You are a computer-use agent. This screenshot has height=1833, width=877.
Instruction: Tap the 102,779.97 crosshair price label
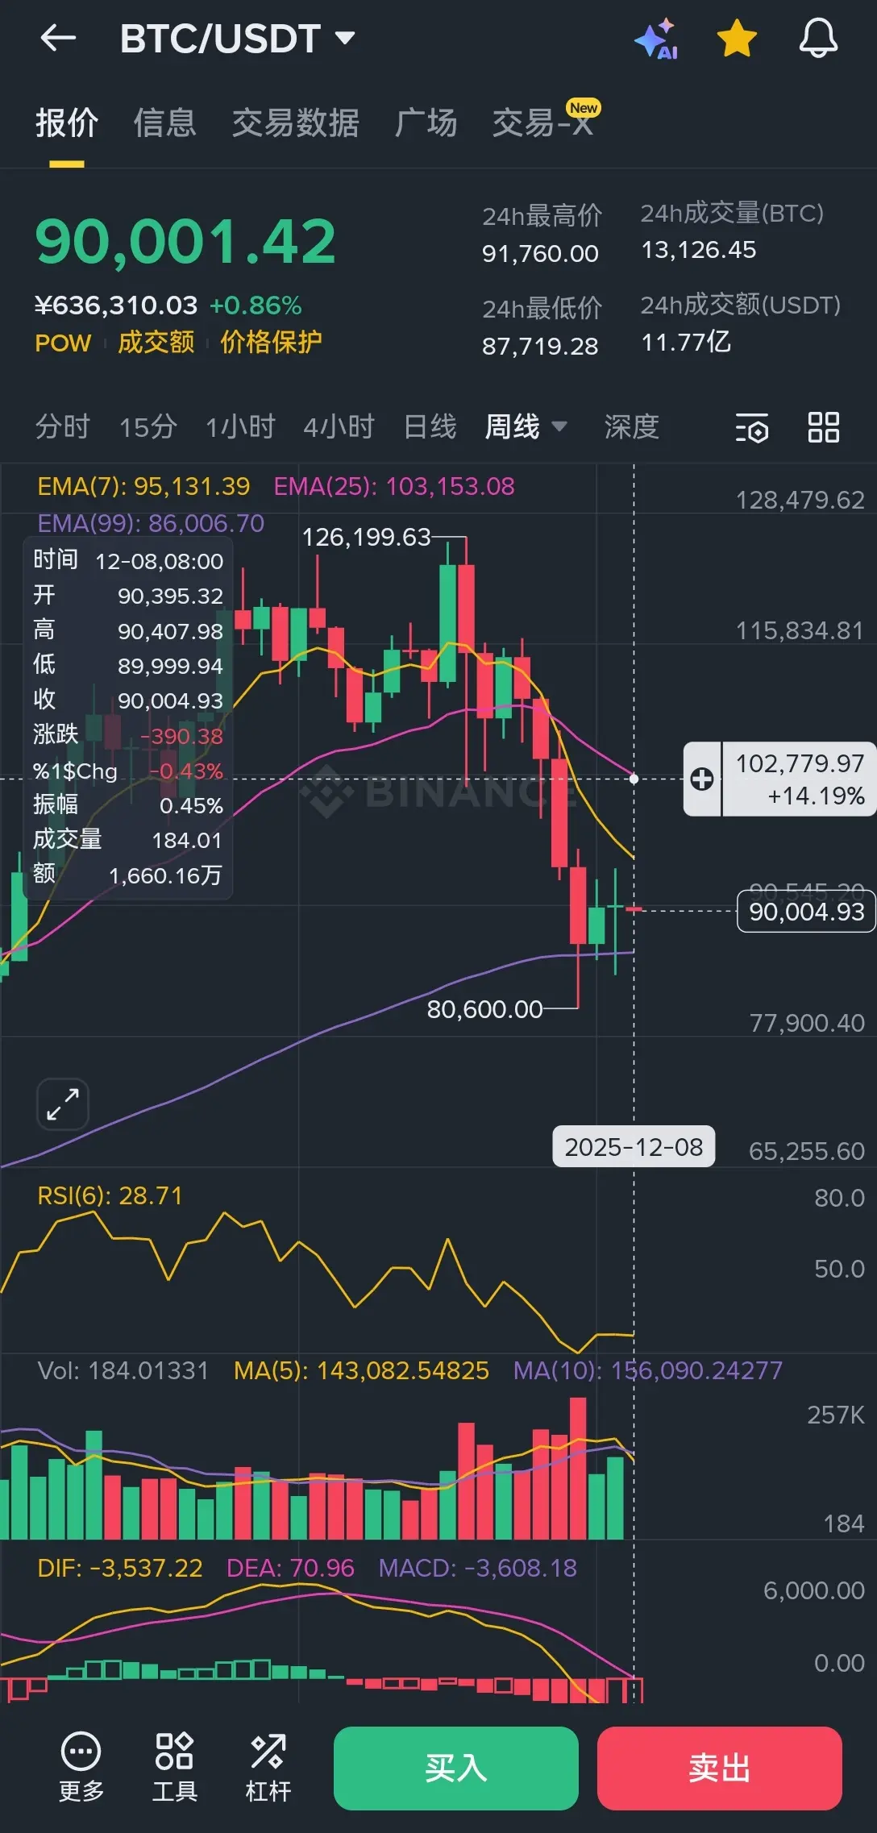pos(799,779)
